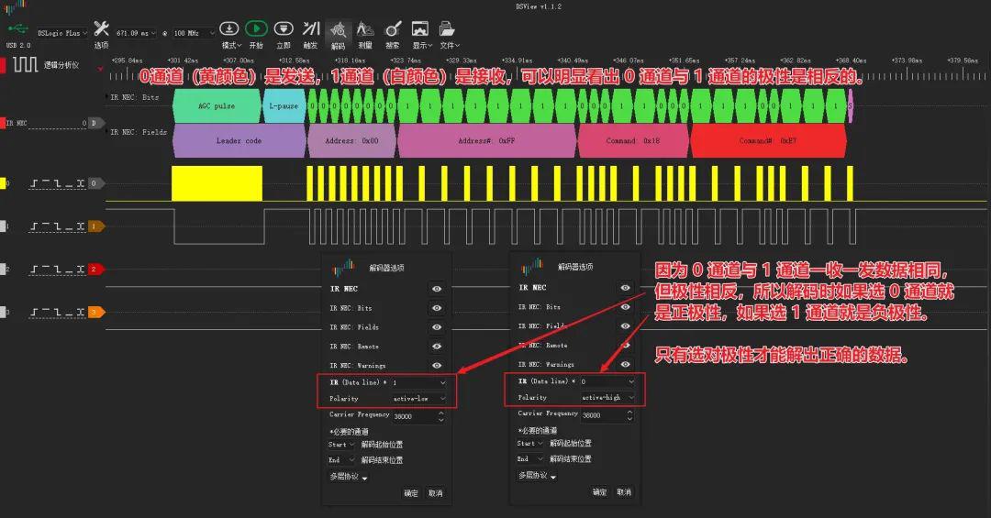Open the 671.09 ms duration dropdown
991x518 pixels.
[135, 33]
